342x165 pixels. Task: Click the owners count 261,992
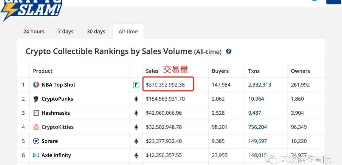pyautogui.click(x=300, y=85)
